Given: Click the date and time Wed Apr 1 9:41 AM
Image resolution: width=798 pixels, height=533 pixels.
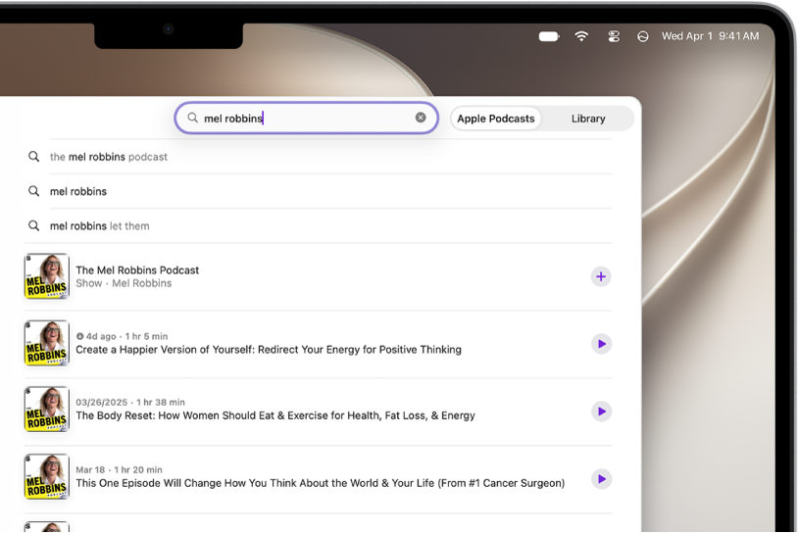Looking at the screenshot, I should 710,36.
